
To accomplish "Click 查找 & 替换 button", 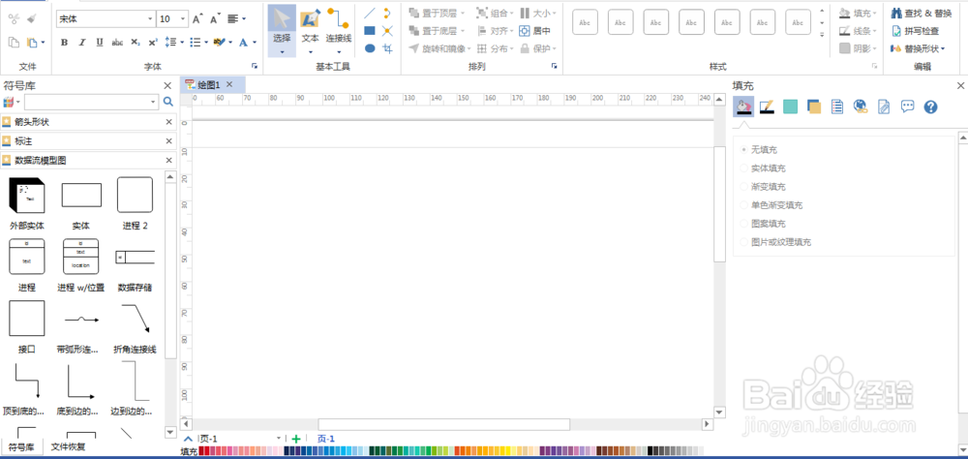I will pyautogui.click(x=922, y=13).
